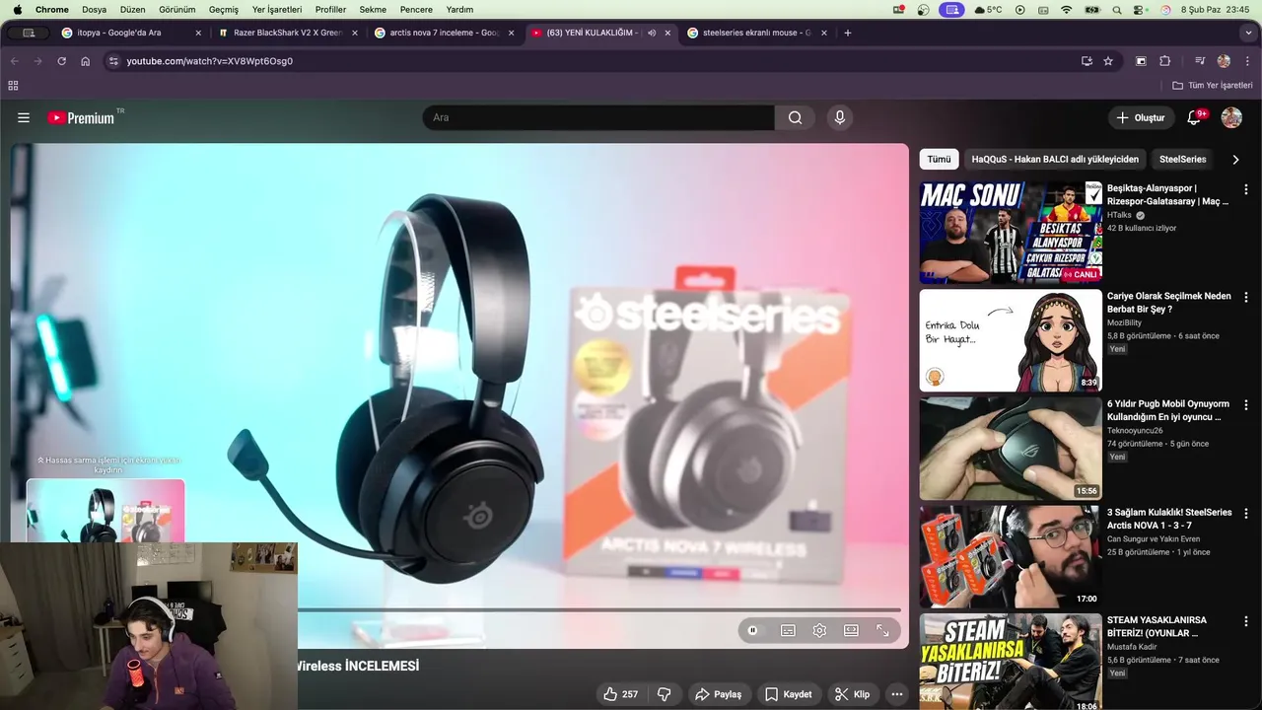The image size is (1262, 710).
Task: Show next filter chips with arrow
Action: 1235,159
